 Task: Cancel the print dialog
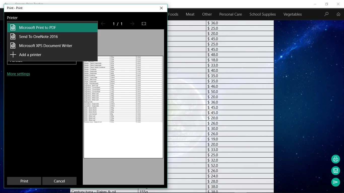[x=59, y=181]
